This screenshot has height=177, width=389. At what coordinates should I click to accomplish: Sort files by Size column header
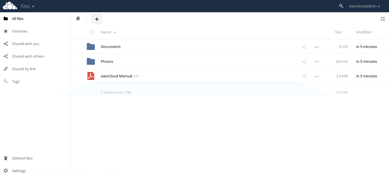tap(338, 32)
